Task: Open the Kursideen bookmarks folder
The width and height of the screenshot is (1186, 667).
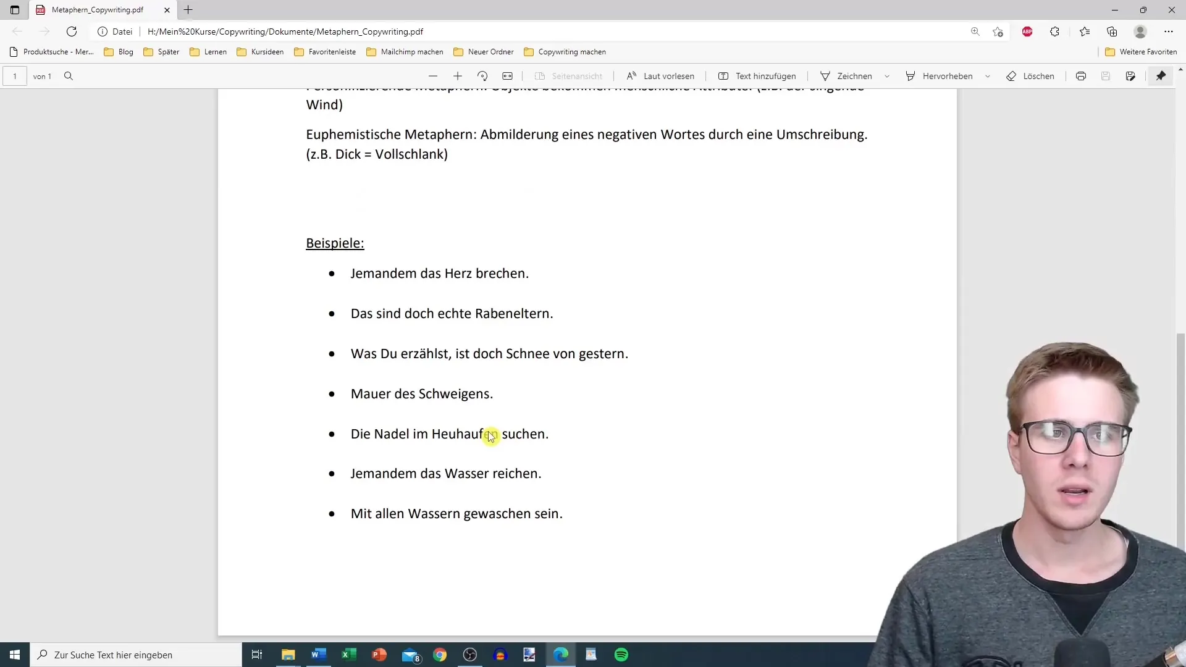Action: 260,52
